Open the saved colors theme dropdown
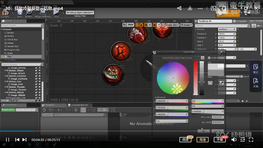The width and height of the screenshot is (263, 148). coord(203,58)
